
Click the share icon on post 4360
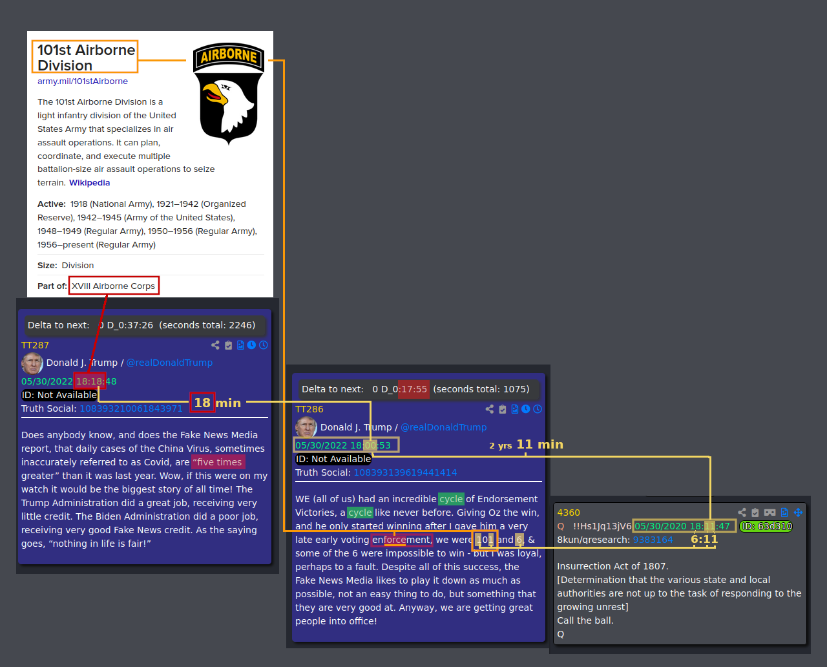tap(742, 513)
